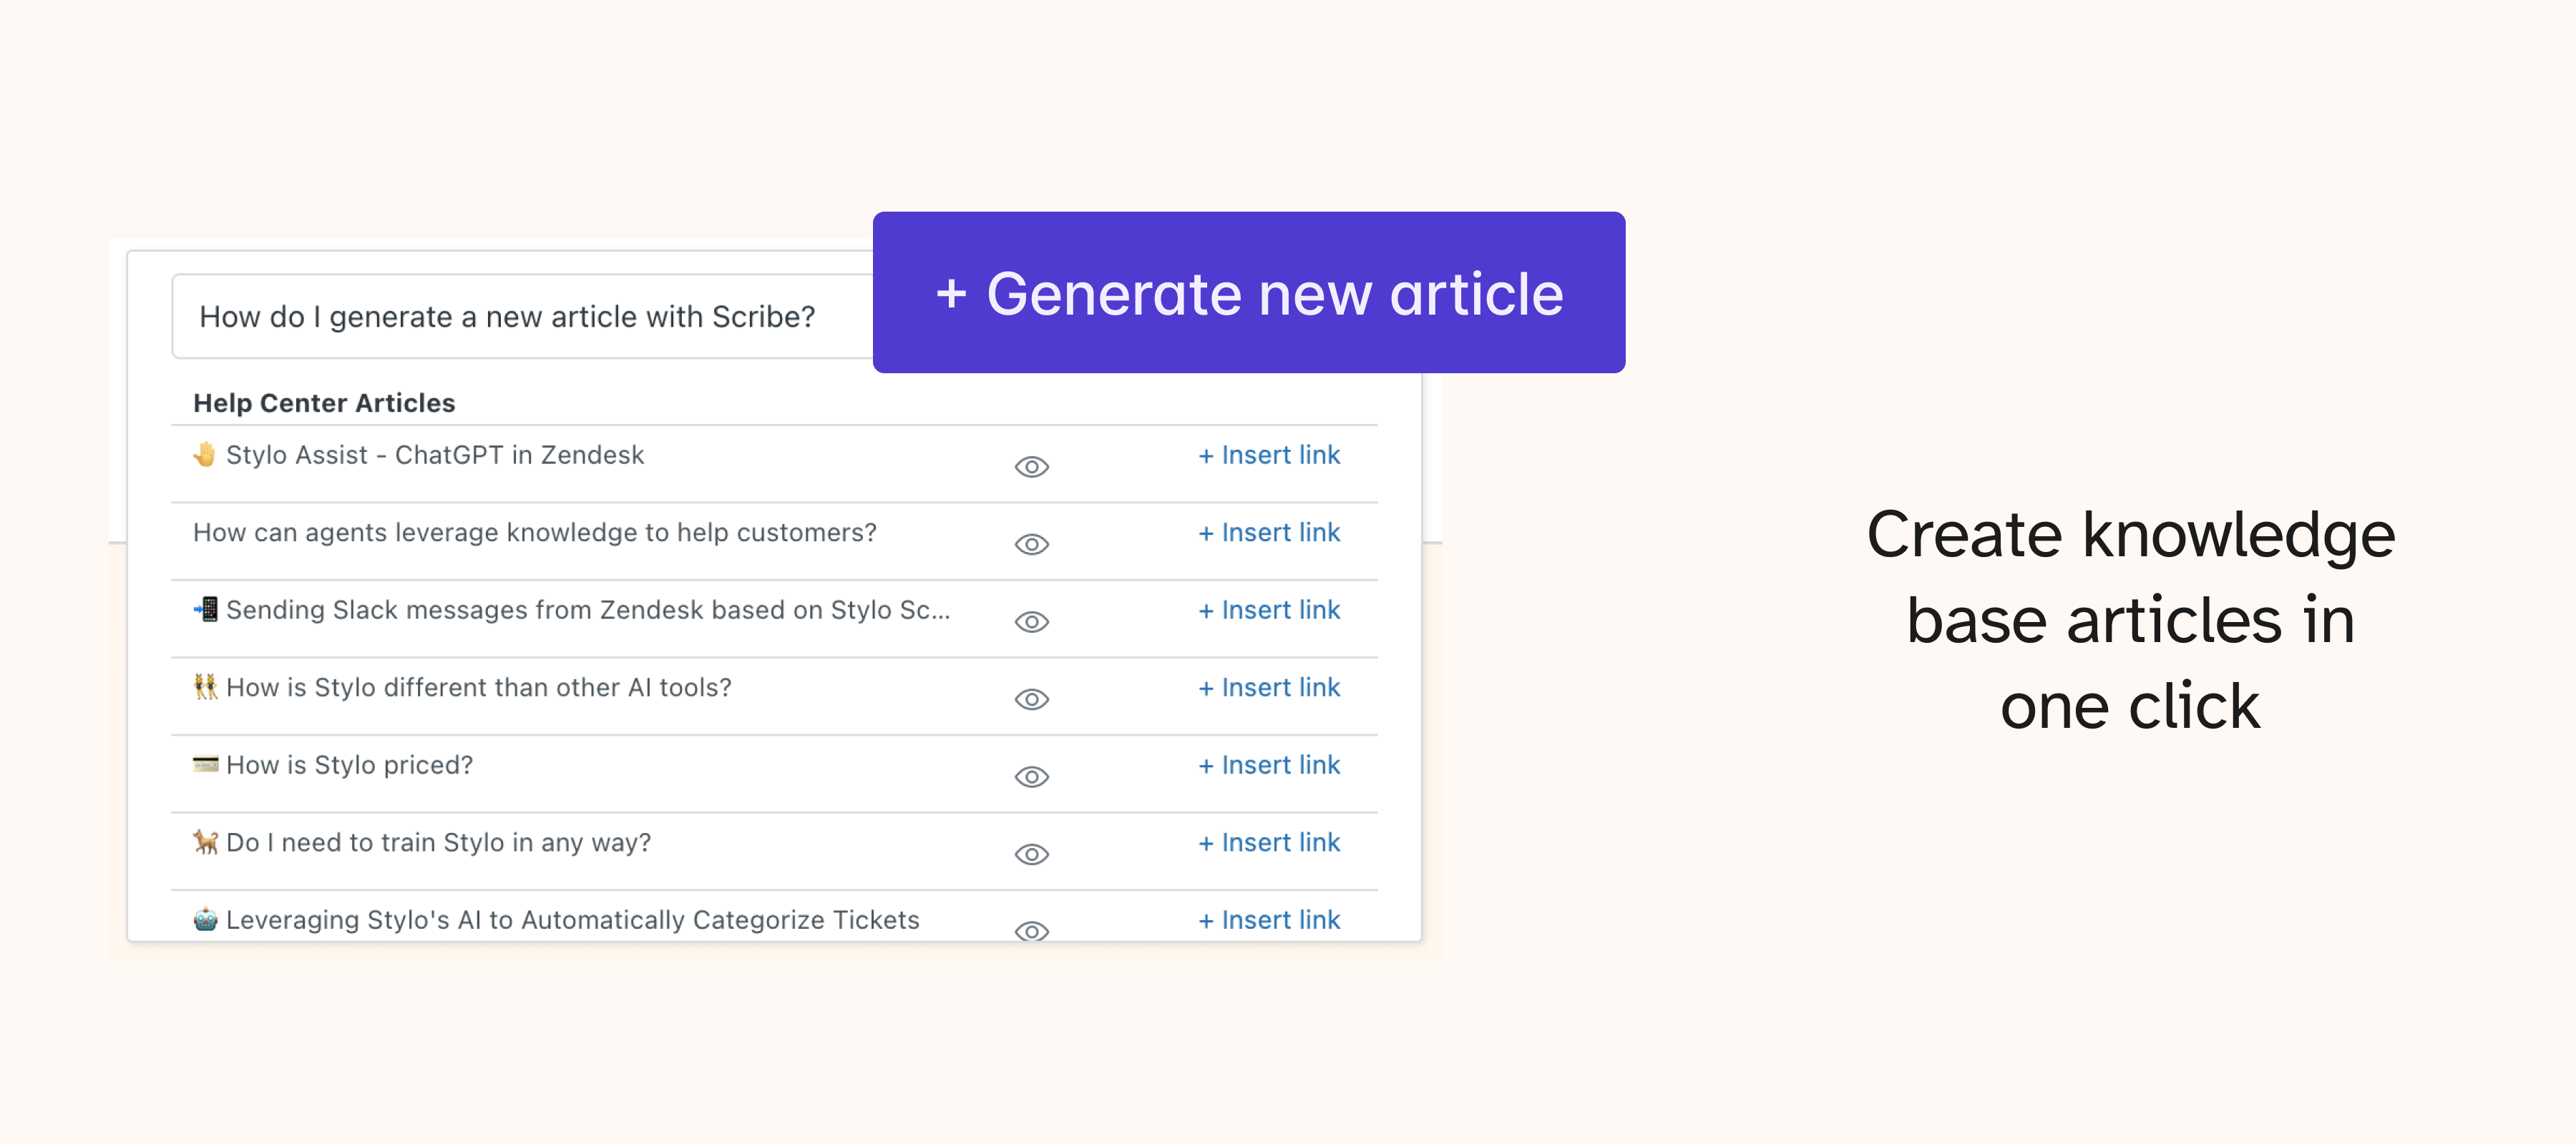Insert link for Sending Slack messages article
This screenshot has height=1144, width=2576.
(1269, 611)
